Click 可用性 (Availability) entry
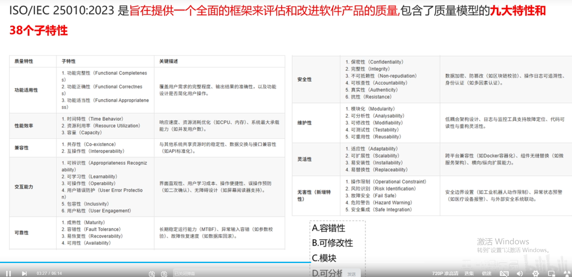Viewport: 572px width, 277px height. tap(86, 243)
